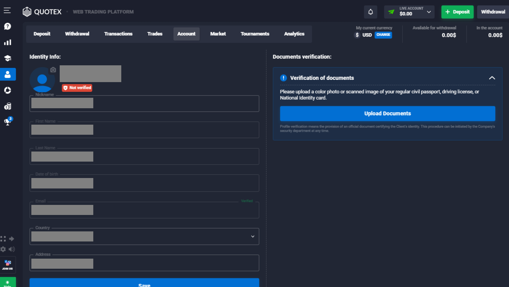Click the Date of birth field

(144, 183)
